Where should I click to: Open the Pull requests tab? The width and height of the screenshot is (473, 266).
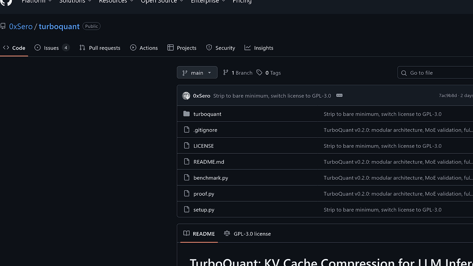pos(100,48)
